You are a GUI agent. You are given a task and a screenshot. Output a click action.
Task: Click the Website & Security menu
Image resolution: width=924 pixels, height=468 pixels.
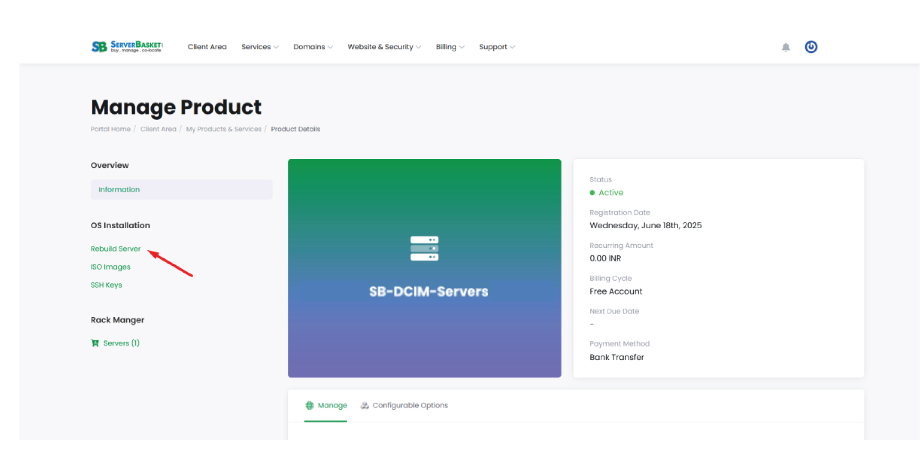[x=380, y=47]
